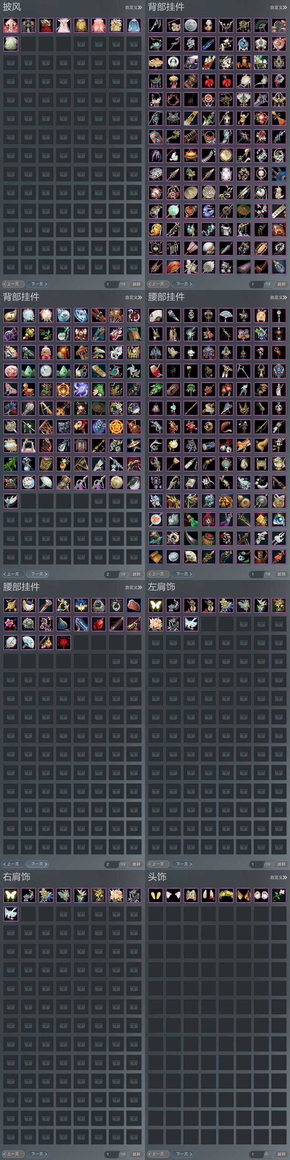The image size is (290, 1160).
Task: Choose the tiger mask headwear icon
Action: (191, 895)
